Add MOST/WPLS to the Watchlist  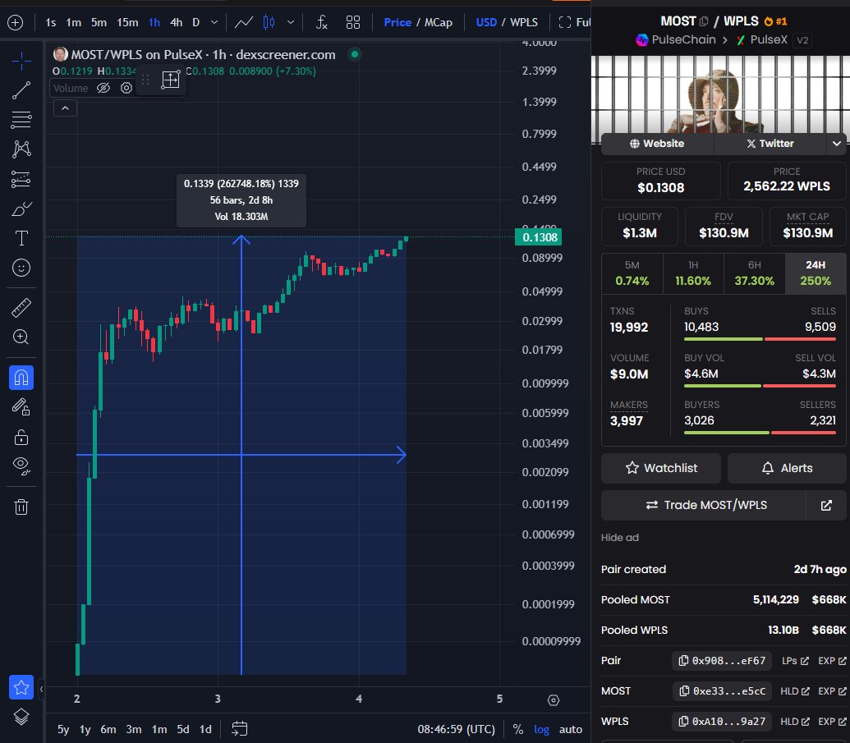pos(660,468)
